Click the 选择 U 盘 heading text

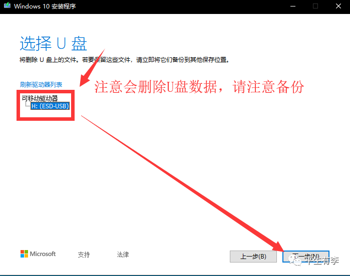53,43
